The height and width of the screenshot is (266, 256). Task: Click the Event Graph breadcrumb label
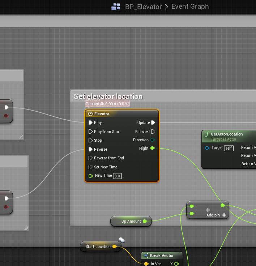[190, 7]
